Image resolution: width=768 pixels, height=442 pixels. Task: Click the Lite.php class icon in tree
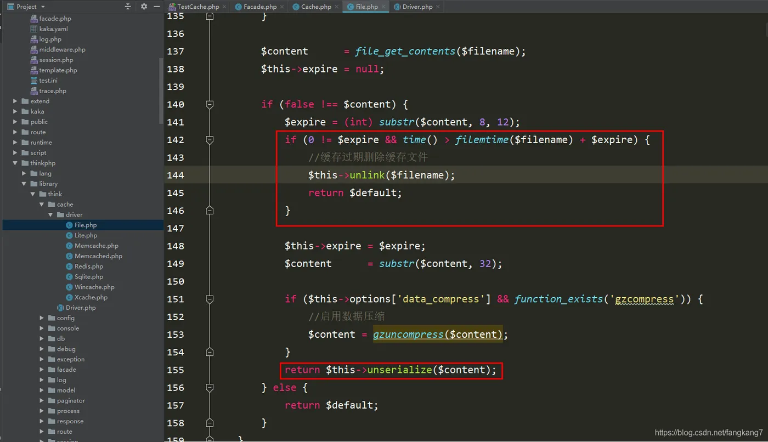point(69,235)
